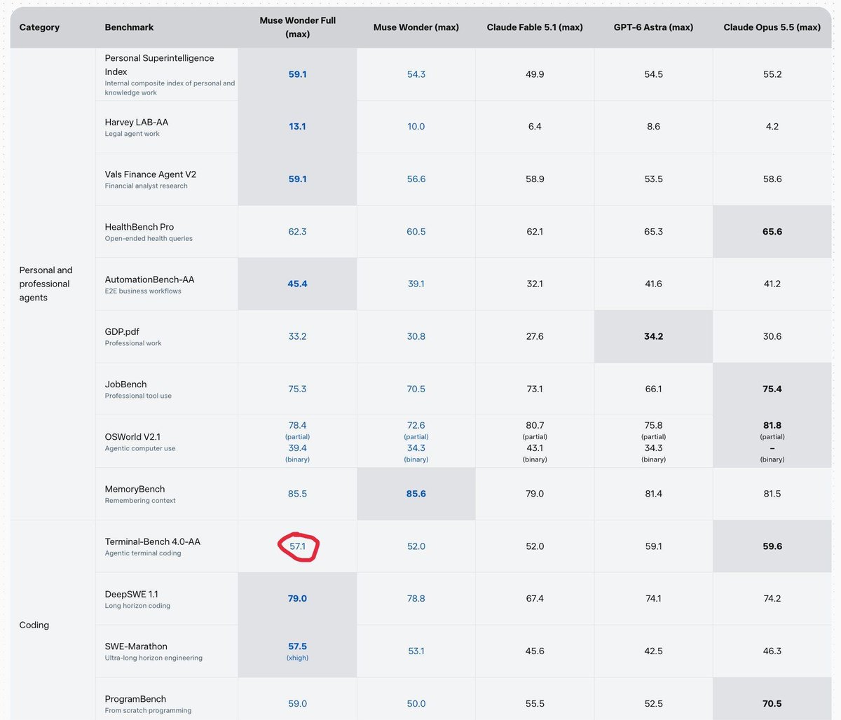Click the DeepSWE 1.1 benchmark label
The width and height of the screenshot is (841, 720).
click(x=131, y=594)
